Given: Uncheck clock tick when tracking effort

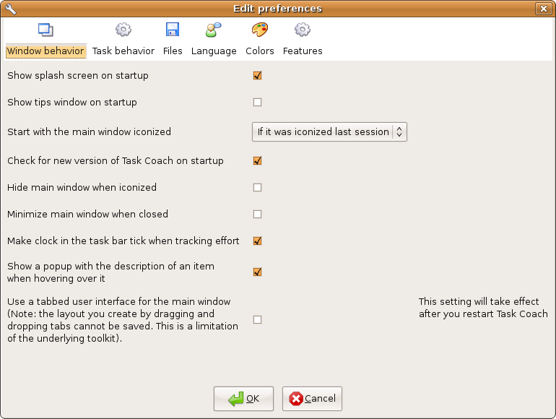Looking at the screenshot, I should (258, 241).
